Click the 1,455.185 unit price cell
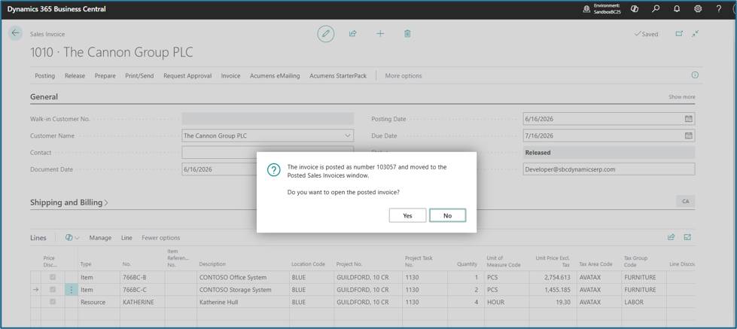This screenshot has height=329, width=737. pos(553,290)
